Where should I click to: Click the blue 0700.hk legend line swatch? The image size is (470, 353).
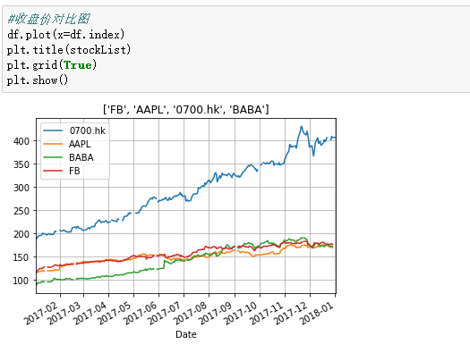tap(53, 130)
